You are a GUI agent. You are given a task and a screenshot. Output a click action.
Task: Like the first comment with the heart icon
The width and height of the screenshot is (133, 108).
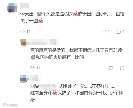pos(104,32)
